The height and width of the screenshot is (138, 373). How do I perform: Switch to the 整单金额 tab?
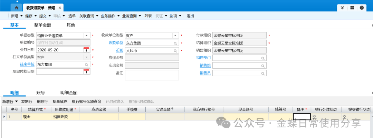pyautogui.click(x=42, y=25)
